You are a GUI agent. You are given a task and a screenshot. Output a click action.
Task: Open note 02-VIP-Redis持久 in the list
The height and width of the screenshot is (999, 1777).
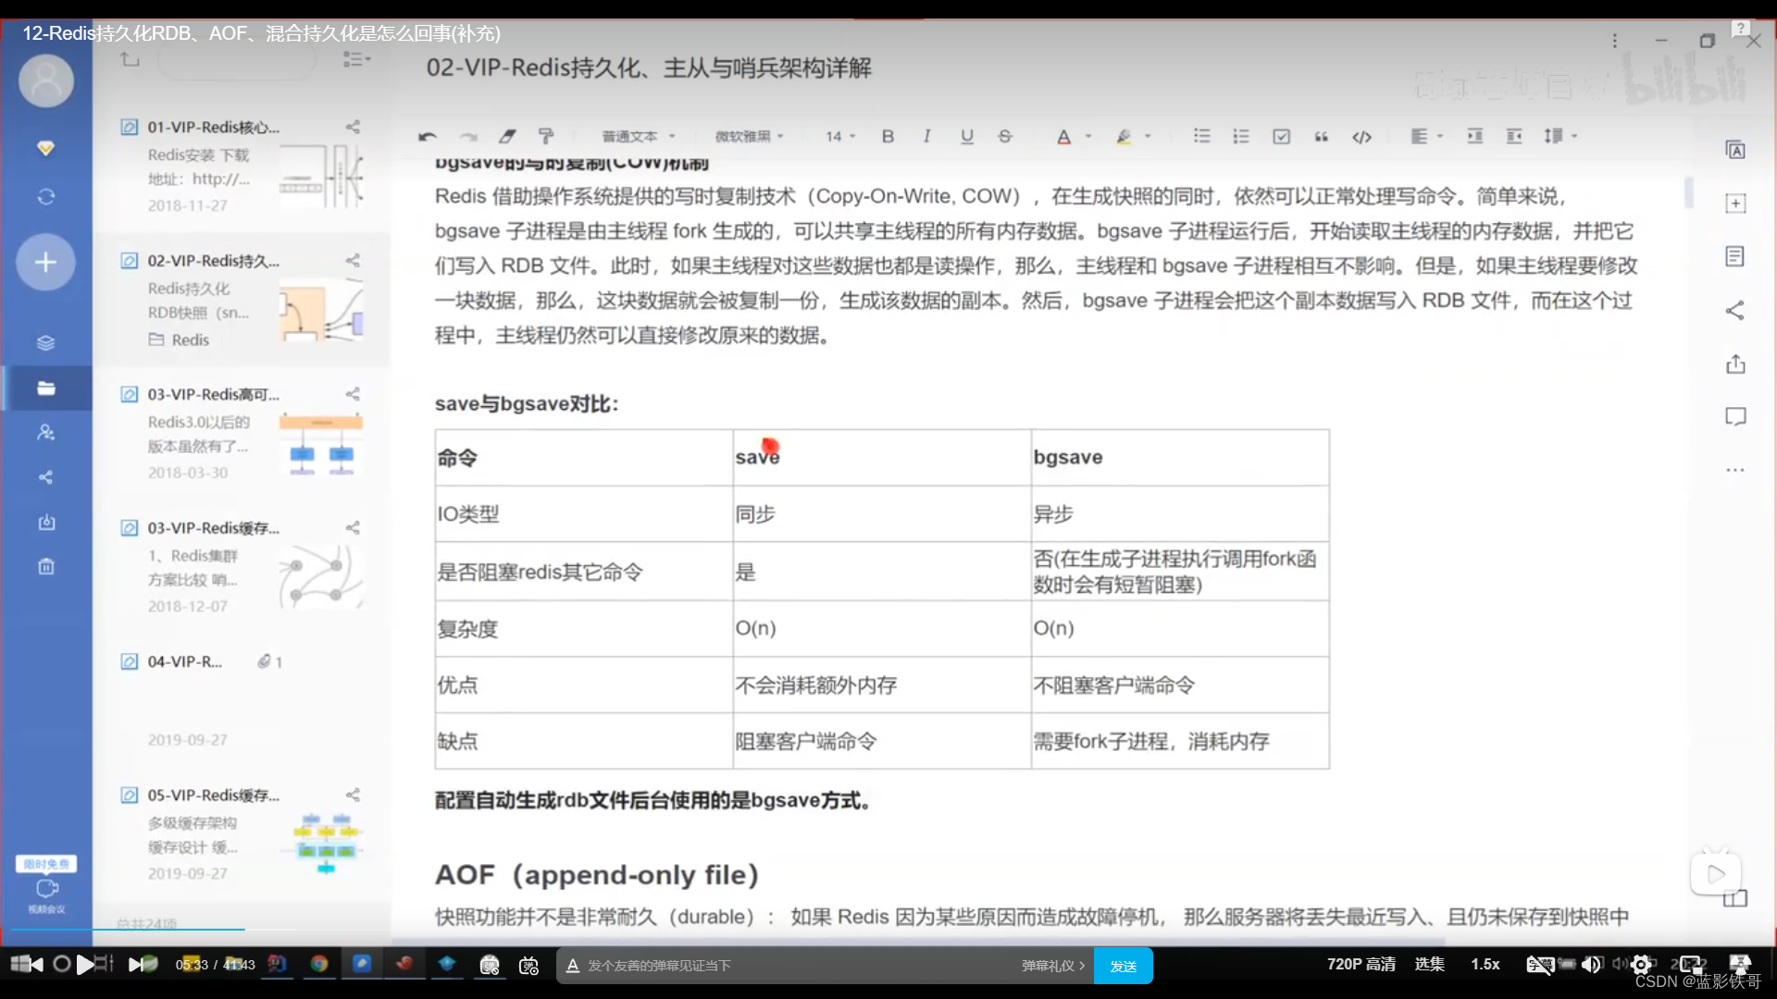pos(242,299)
